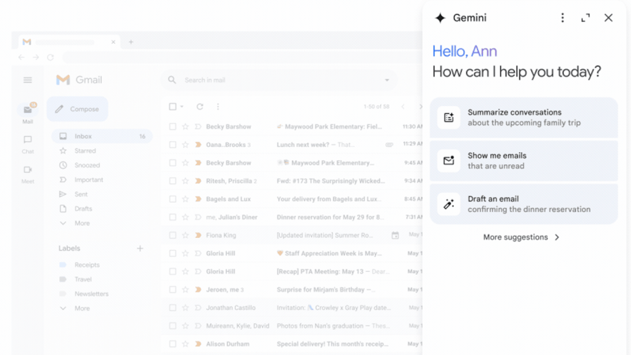
Task: Open the Chat section in sidebar
Action: click(28, 144)
